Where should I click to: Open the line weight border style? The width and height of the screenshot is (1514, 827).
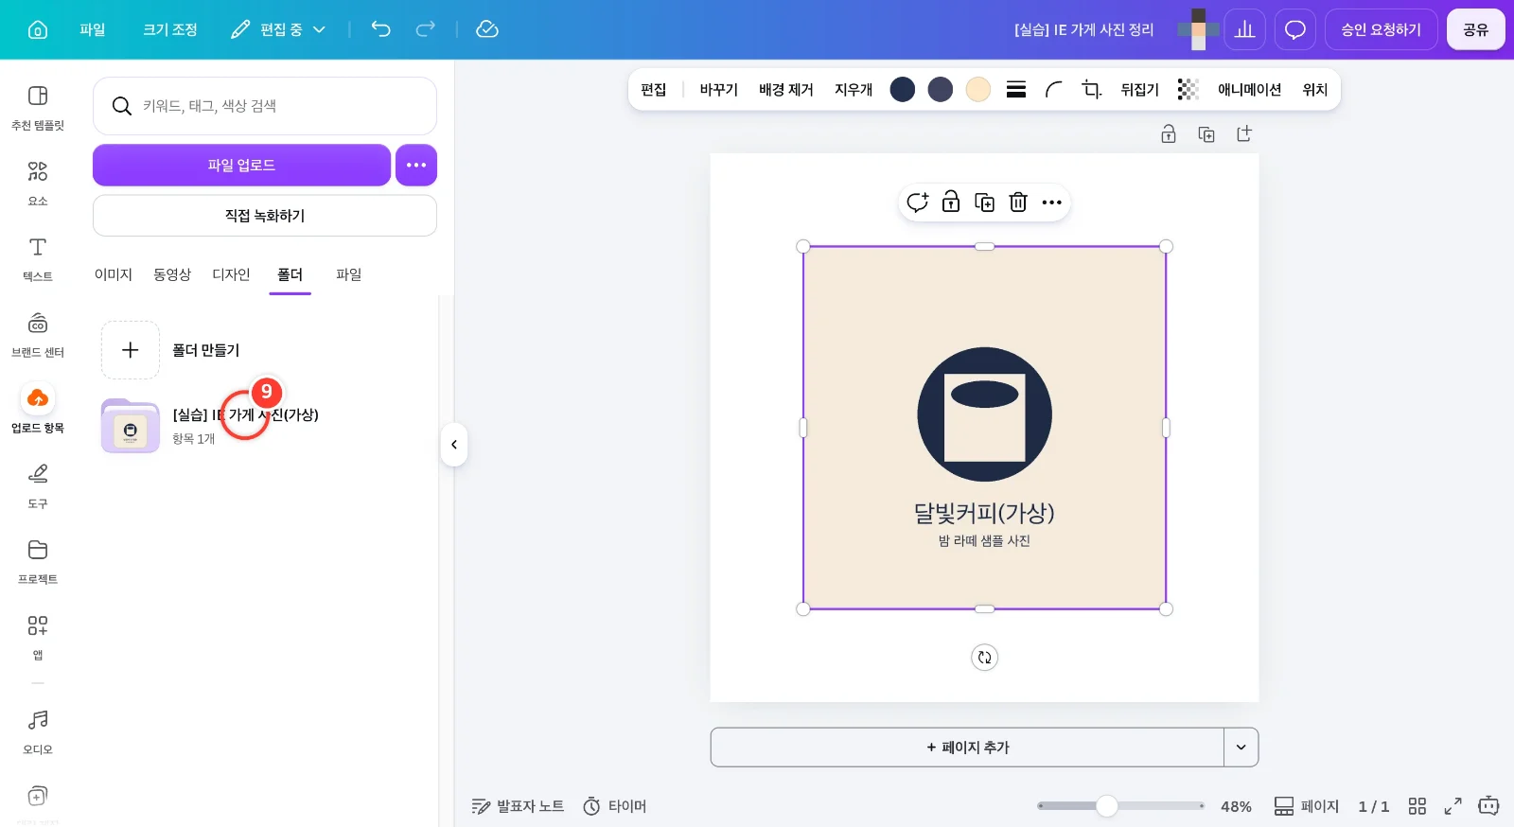click(x=1016, y=89)
